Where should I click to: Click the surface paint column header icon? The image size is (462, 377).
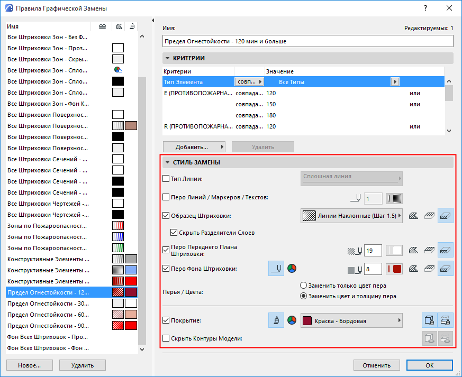click(132, 26)
